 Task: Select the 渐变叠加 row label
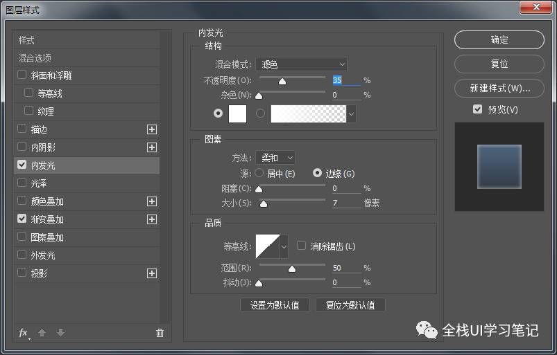click(x=47, y=219)
